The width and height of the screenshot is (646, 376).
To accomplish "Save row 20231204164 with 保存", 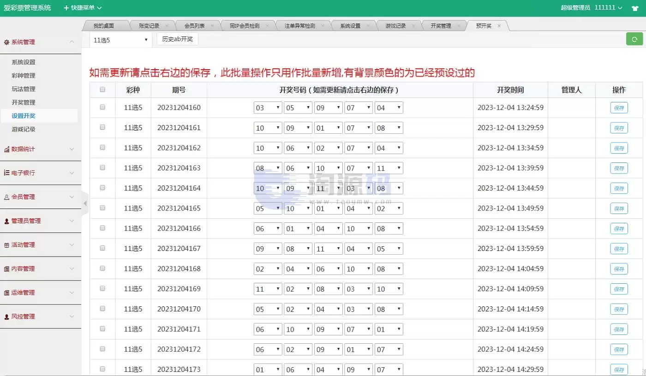I will (619, 188).
